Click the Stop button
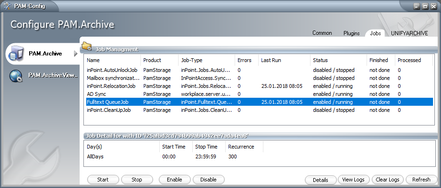Screen dimensions: 441x188 [137, 180]
